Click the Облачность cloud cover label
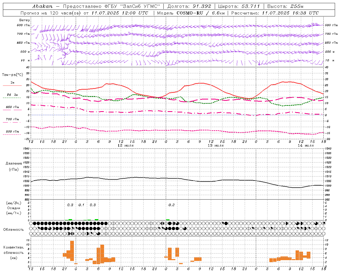 click(x=14, y=230)
